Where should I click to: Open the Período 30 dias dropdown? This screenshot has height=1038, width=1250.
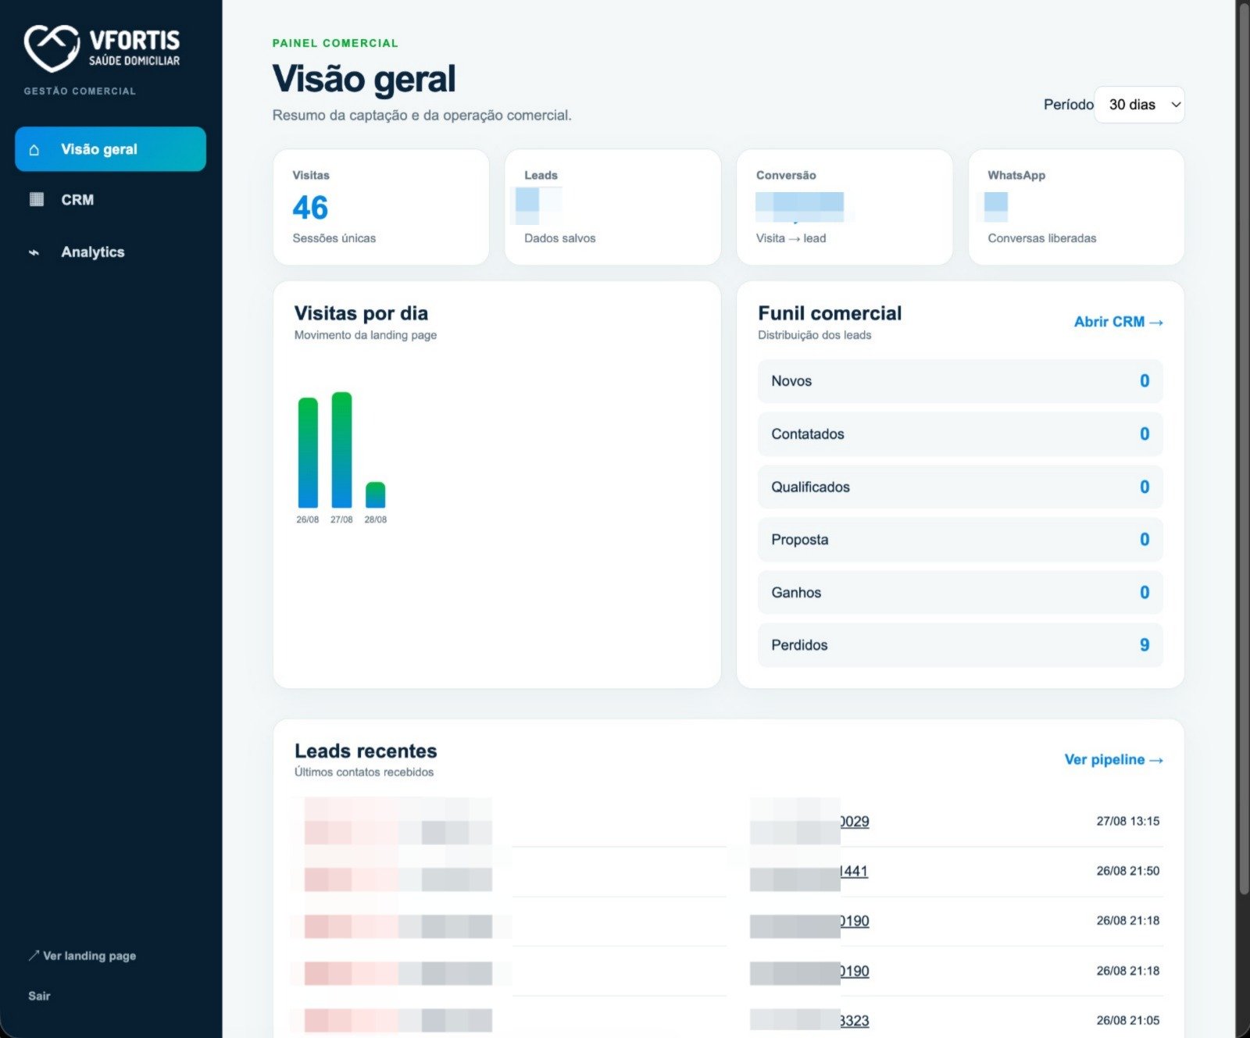pyautogui.click(x=1139, y=105)
